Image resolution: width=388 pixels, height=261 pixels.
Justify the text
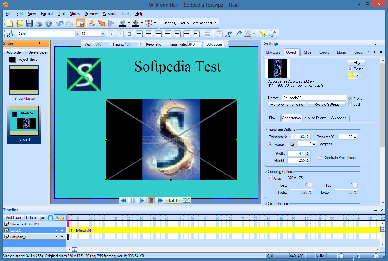click(x=168, y=34)
